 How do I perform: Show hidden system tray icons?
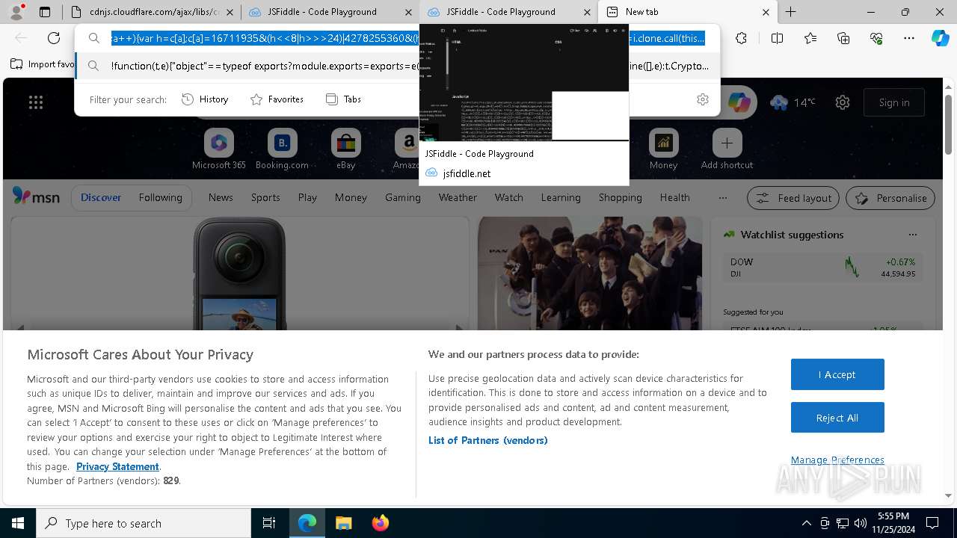[x=806, y=523]
